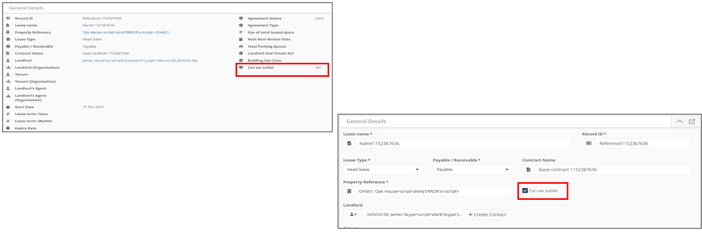Screen dimensions: 702x232
Task: Click the info icon beside Building Use Class
Action: click(241, 60)
